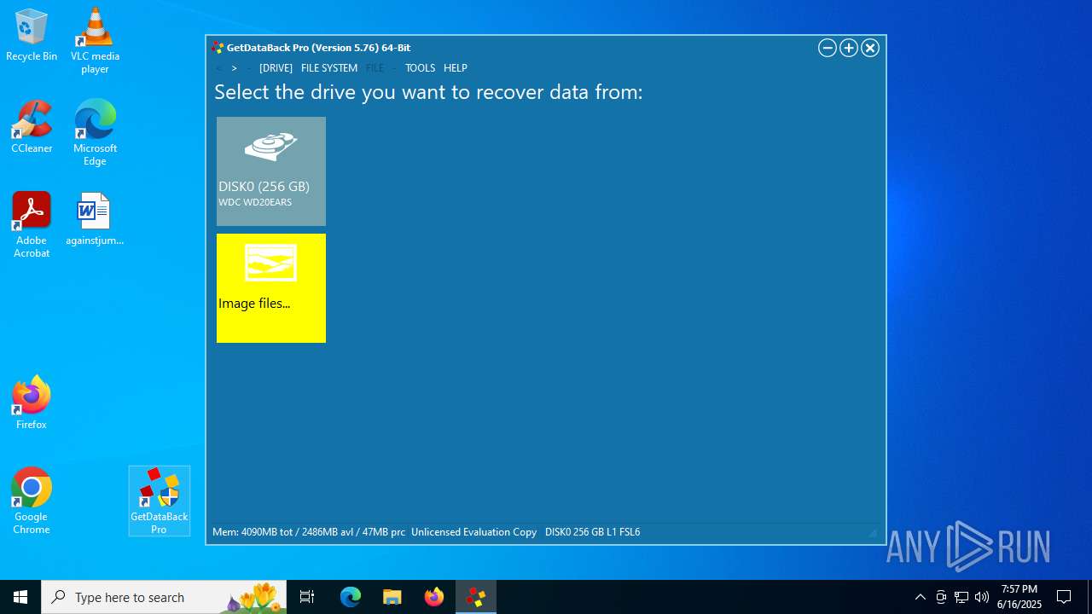The width and height of the screenshot is (1092, 614).
Task: Open the againstjum... Word document icon
Action: pyautogui.click(x=95, y=219)
